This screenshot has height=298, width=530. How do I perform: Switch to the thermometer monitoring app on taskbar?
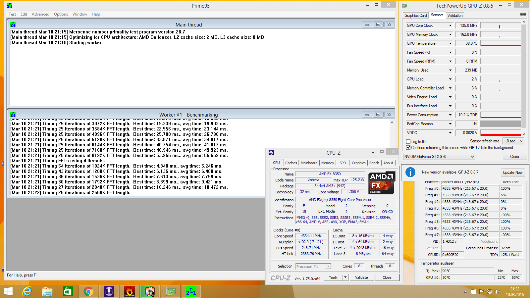pyautogui.click(x=150, y=291)
